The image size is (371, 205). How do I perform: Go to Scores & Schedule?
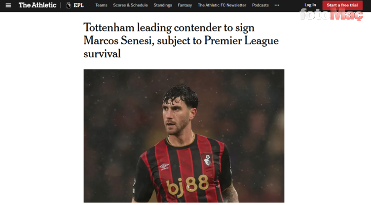(x=130, y=5)
